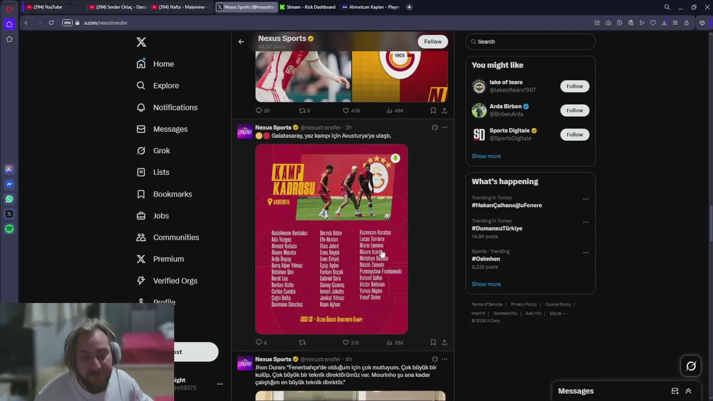Open Explore in X sidebar
The width and height of the screenshot is (713, 401).
(158, 86)
